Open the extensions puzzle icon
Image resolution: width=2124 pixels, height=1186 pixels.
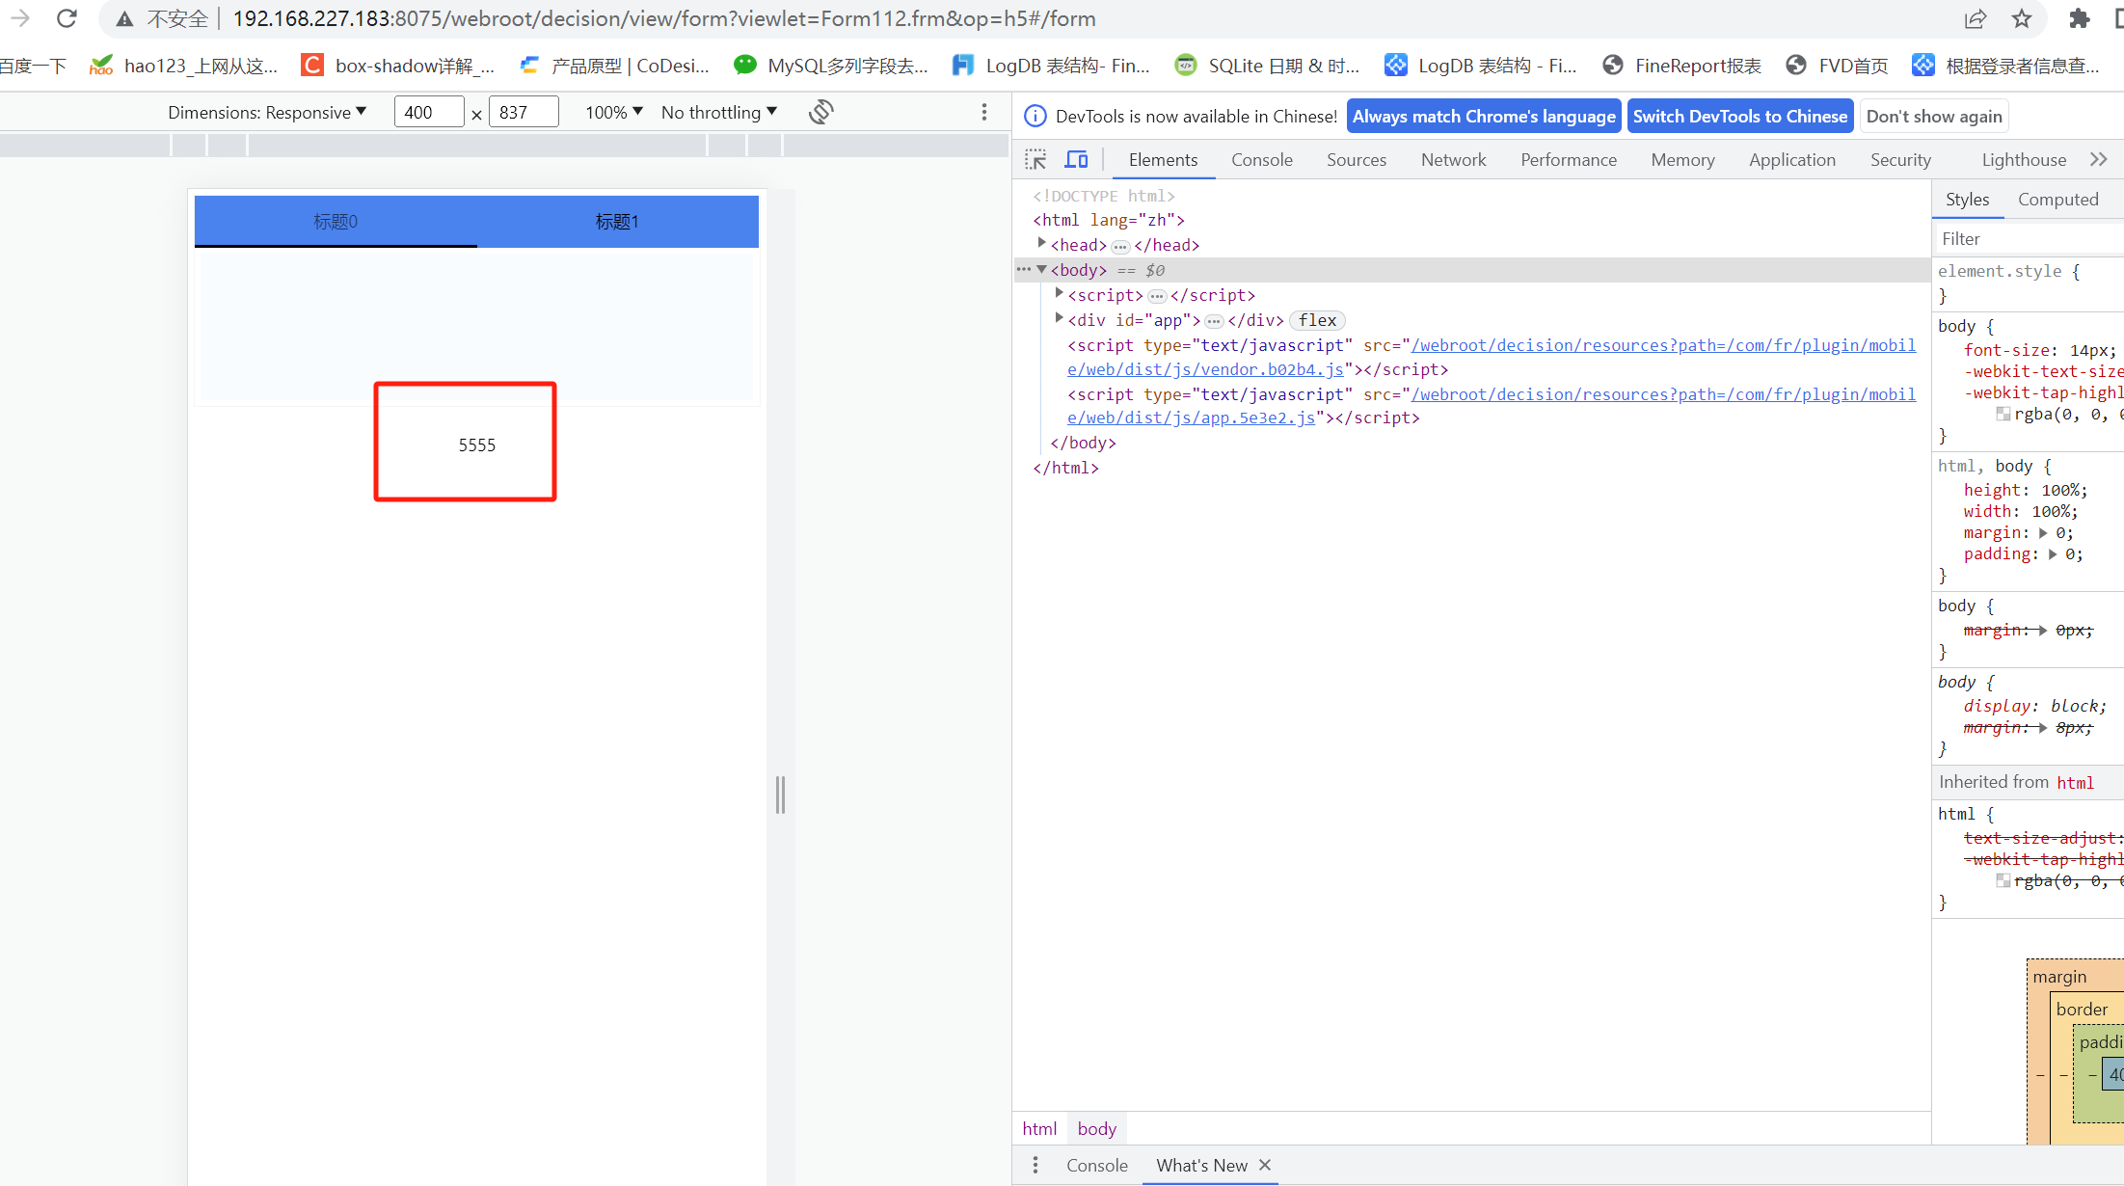coord(2080,18)
